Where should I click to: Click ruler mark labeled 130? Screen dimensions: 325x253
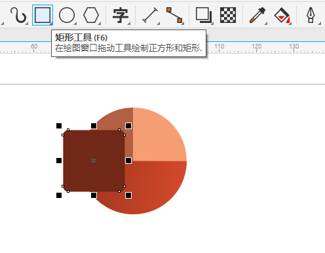[294, 47]
